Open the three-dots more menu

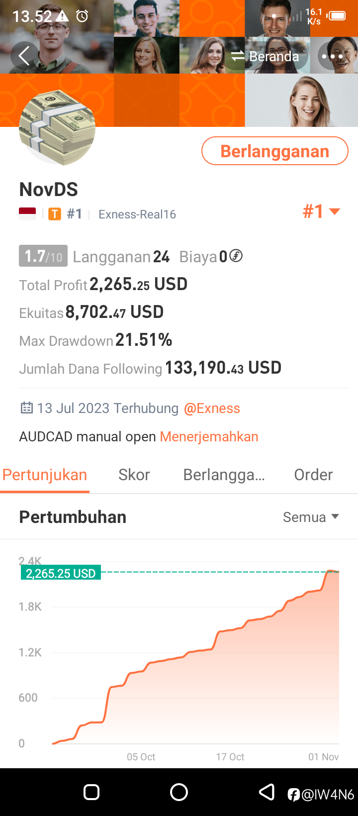coord(332,56)
